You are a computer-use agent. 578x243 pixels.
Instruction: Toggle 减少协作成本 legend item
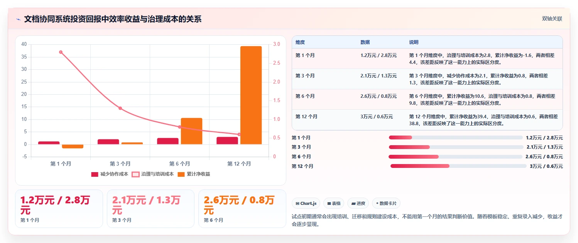click(x=110, y=174)
